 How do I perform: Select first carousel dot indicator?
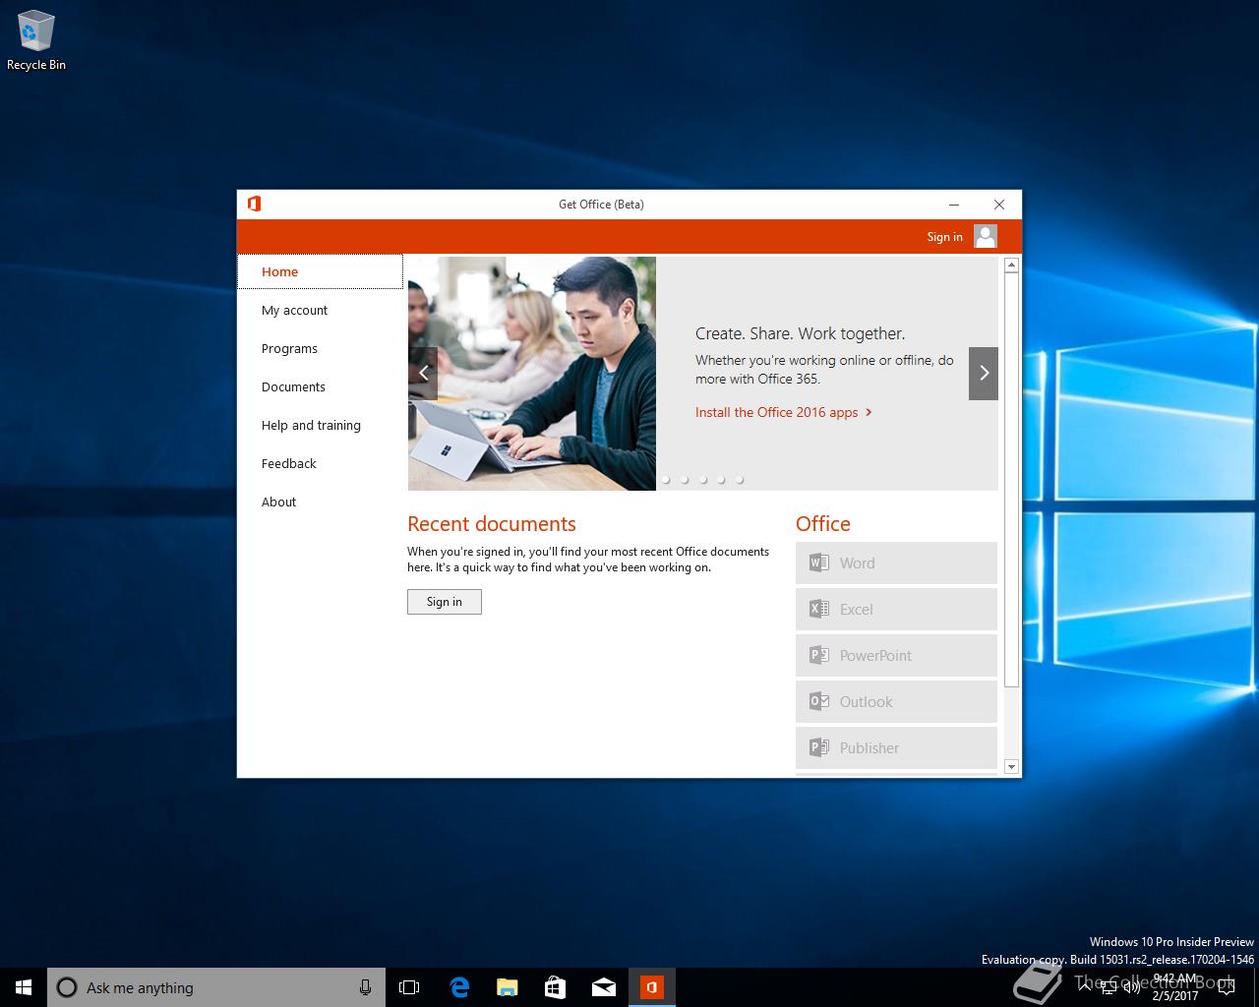pyautogui.click(x=666, y=480)
